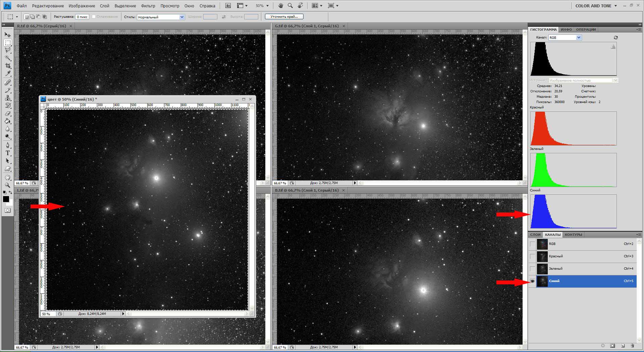Viewport: 644px width, 352px height.
Task: Click the Уточнить край button
Action: (284, 16)
